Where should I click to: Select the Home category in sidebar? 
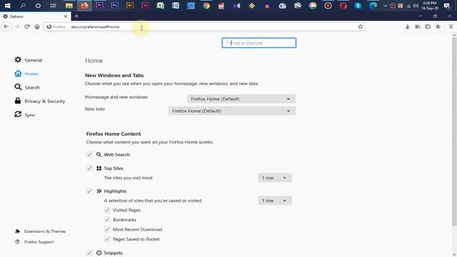tap(26, 74)
